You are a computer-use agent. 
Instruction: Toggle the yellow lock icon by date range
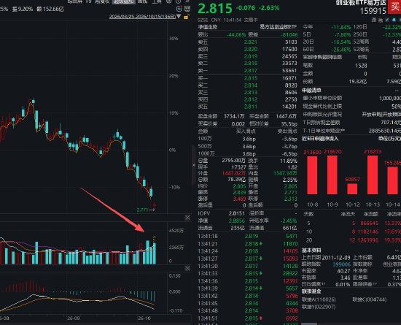coord(187,17)
